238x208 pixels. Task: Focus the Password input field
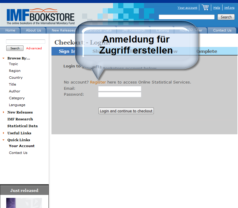click(x=120, y=94)
